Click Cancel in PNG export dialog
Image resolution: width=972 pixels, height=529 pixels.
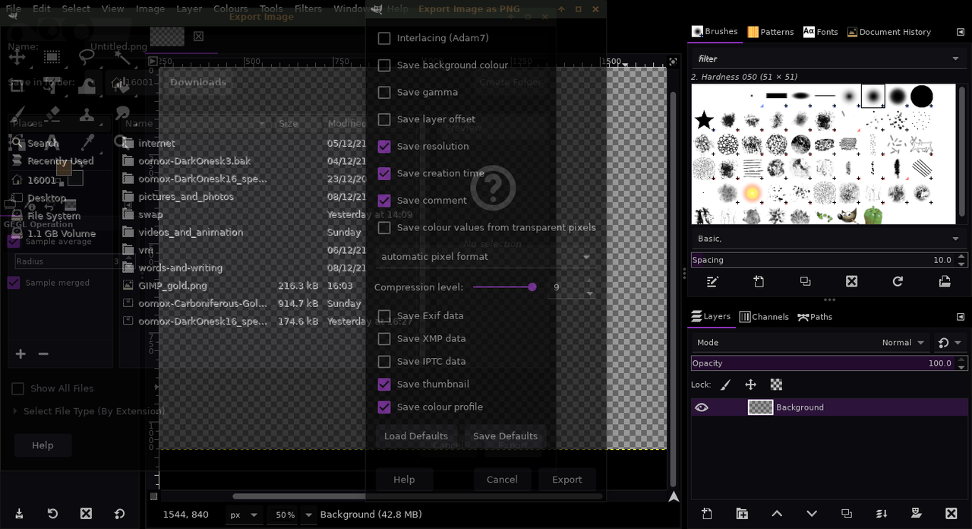click(502, 480)
